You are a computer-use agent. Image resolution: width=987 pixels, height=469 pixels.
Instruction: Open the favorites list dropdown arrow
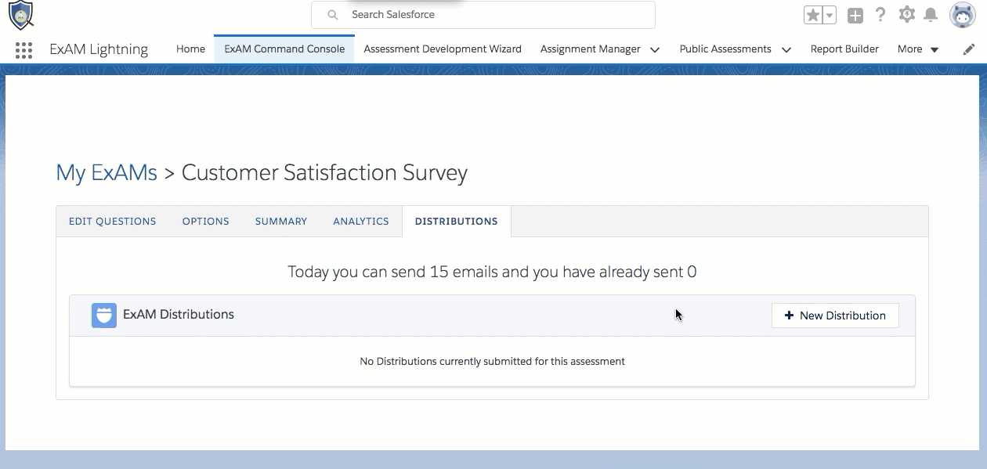[830, 15]
